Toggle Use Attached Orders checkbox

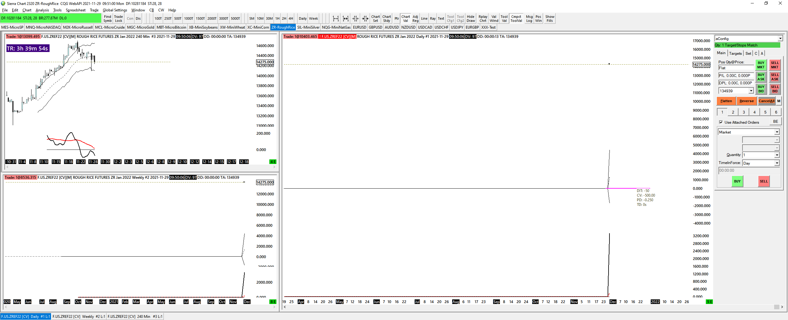[721, 122]
